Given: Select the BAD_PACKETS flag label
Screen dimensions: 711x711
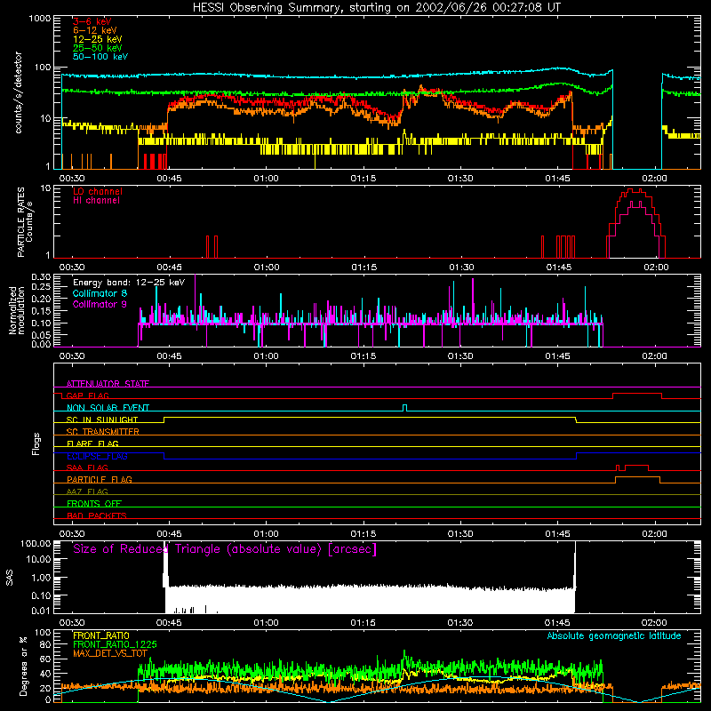Looking at the screenshot, I should 97,515.
